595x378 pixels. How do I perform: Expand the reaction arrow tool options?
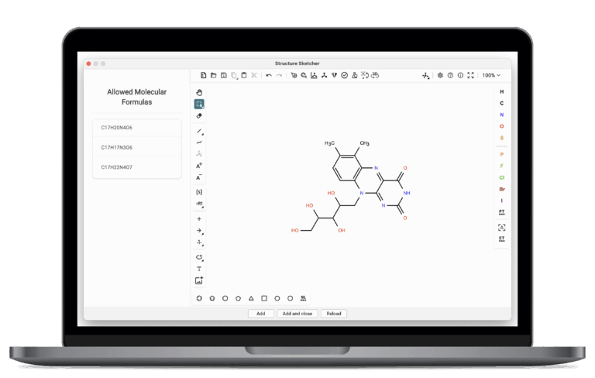point(199,231)
